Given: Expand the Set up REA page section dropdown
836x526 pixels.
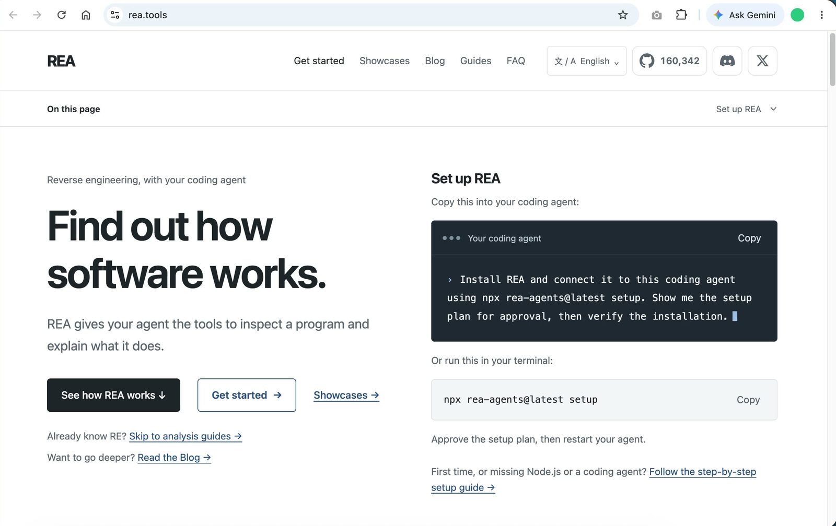Looking at the screenshot, I should tap(746, 109).
